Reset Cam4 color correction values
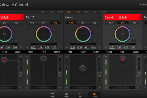147x98 pixels. pos(139,47)
